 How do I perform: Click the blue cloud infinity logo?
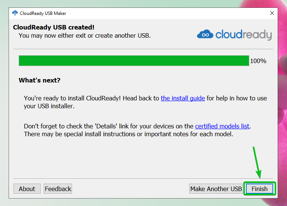click(205, 34)
